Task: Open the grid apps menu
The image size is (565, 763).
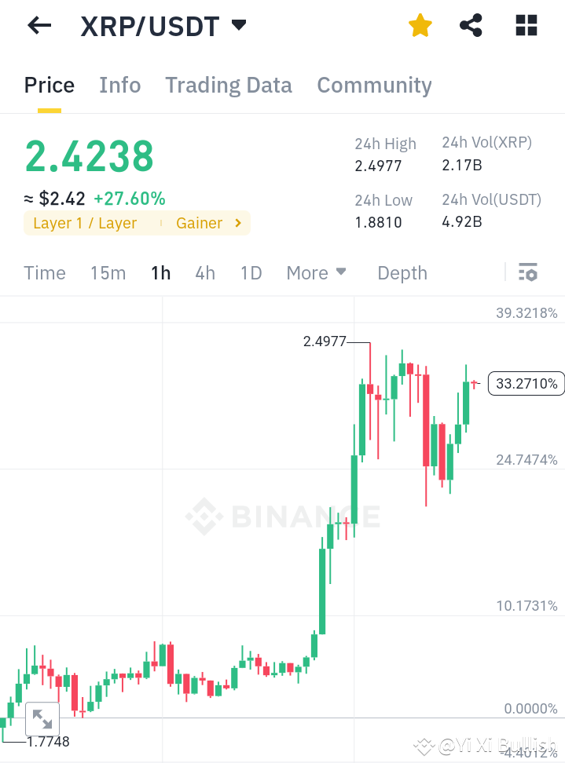Action: (x=525, y=25)
